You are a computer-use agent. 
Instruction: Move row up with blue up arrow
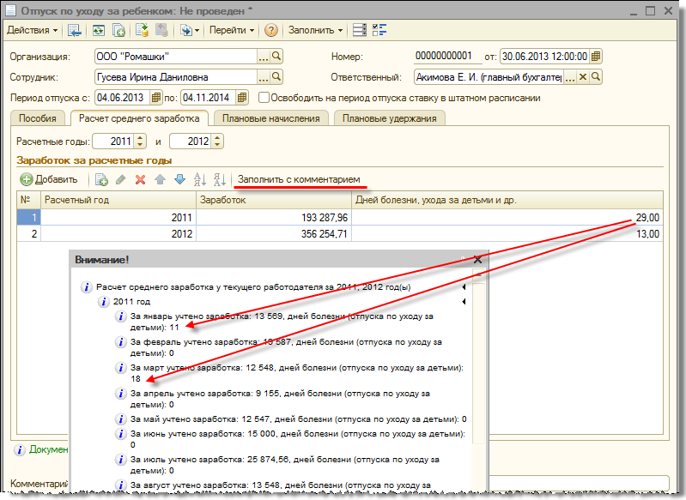[x=160, y=179]
